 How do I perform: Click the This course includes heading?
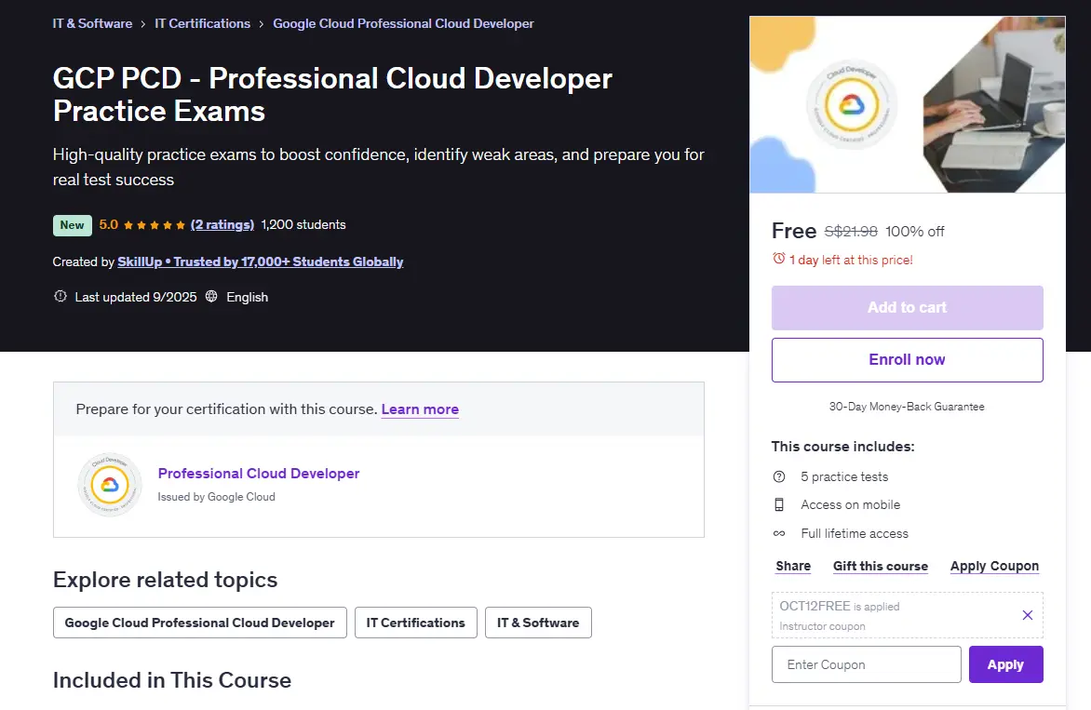pos(842,447)
